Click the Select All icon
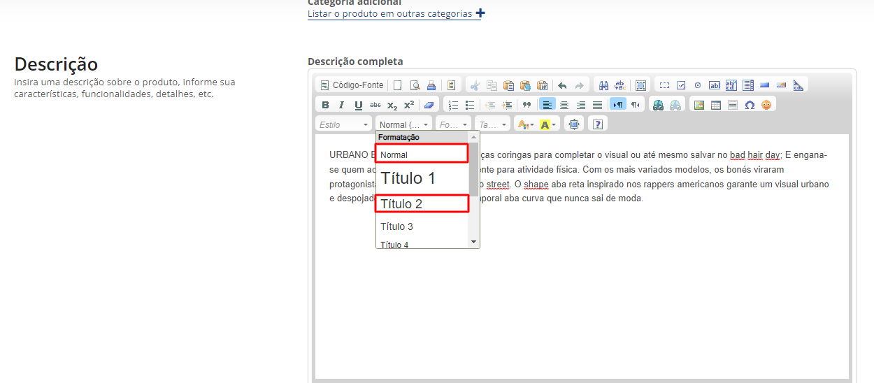The image size is (874, 383). 641,85
